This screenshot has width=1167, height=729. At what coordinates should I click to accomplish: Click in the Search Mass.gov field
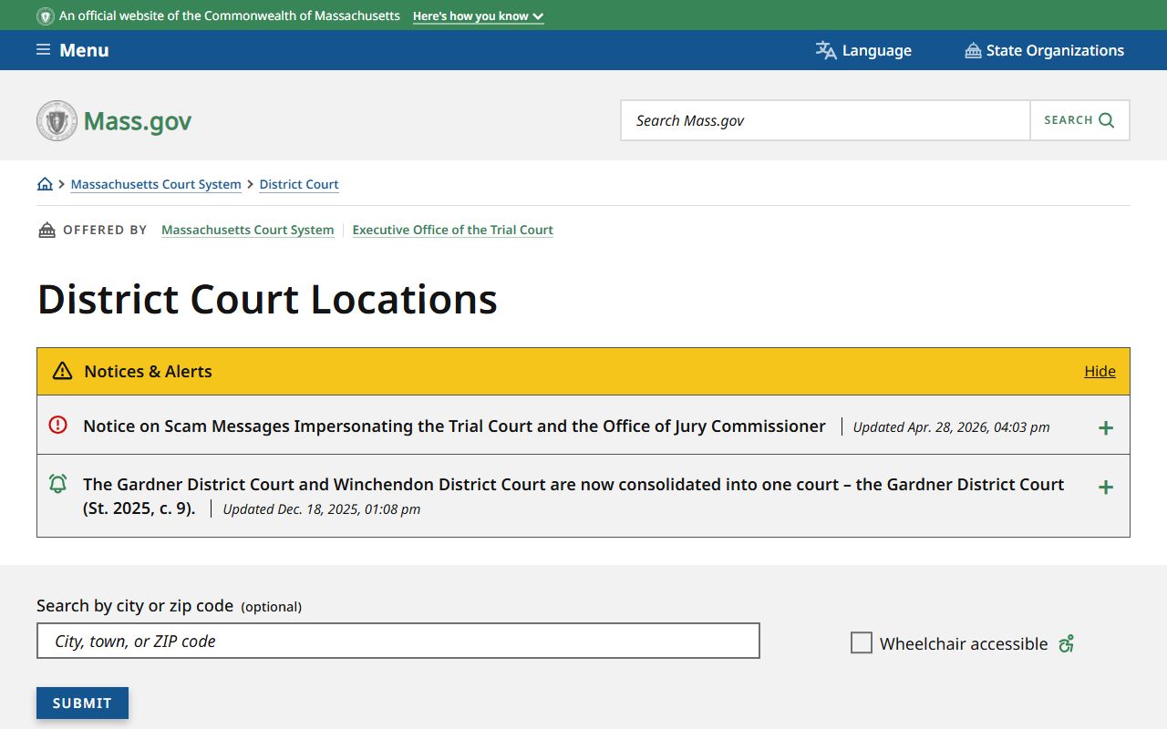coord(825,120)
